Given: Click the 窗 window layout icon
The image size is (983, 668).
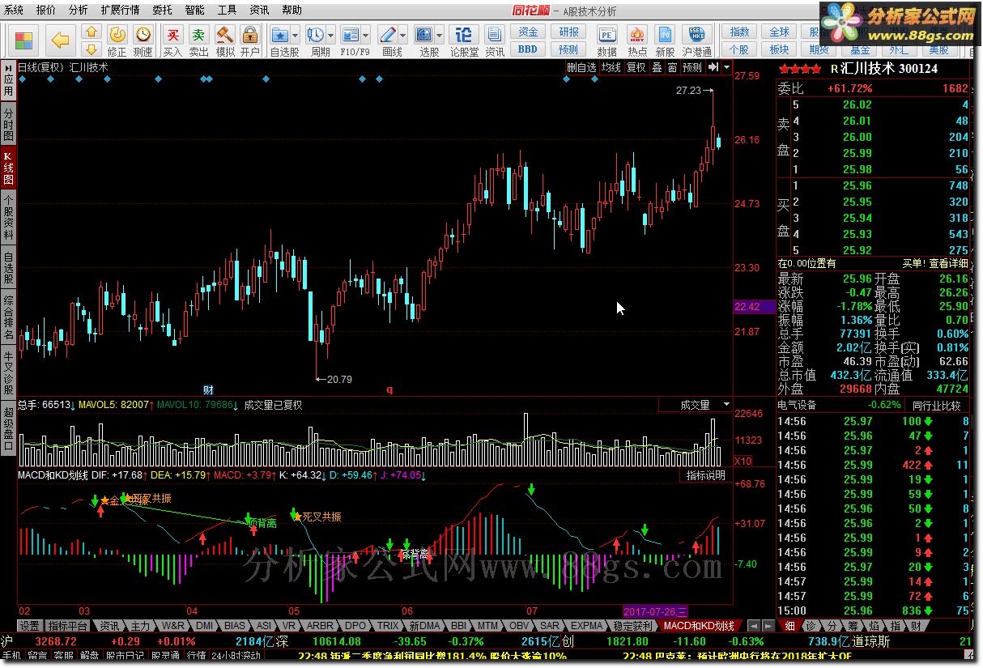Looking at the screenshot, I should tap(672, 68).
